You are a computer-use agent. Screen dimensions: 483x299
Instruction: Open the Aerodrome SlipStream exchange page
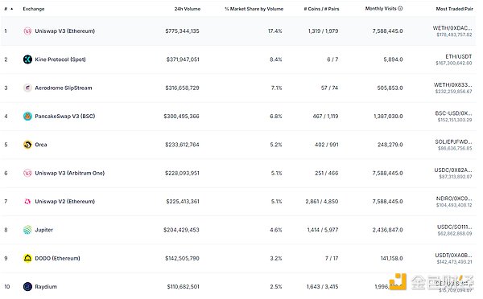64,88
